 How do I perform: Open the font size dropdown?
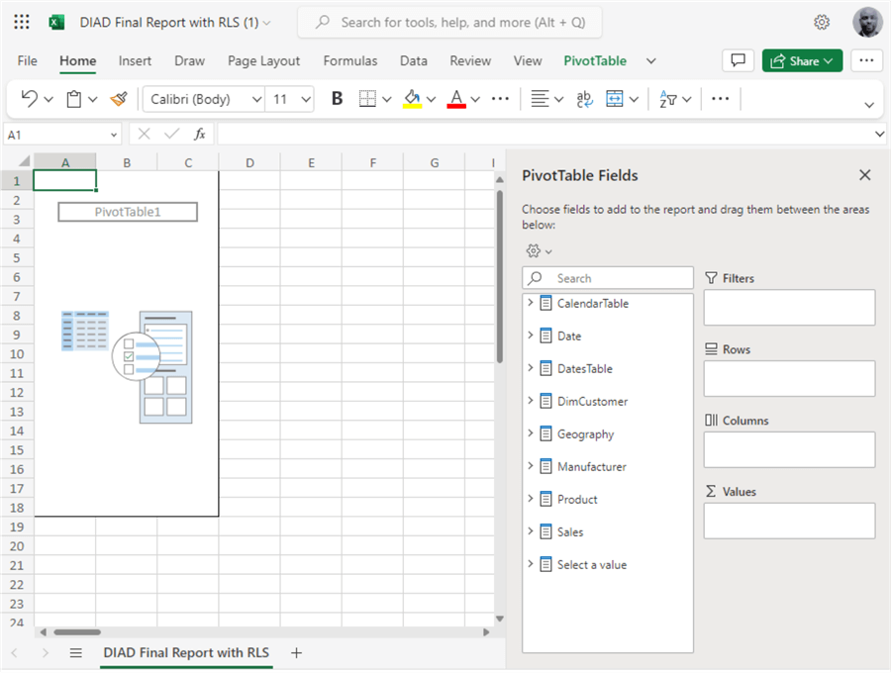tap(305, 99)
